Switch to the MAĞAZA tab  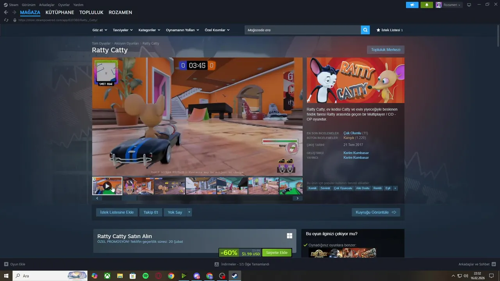pyautogui.click(x=30, y=12)
